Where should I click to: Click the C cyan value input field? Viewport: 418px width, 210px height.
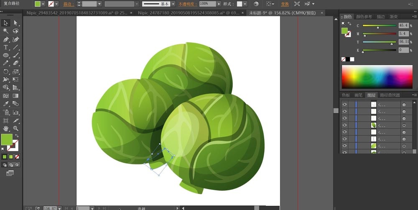coord(403,26)
